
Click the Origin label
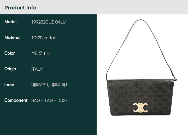10,69
